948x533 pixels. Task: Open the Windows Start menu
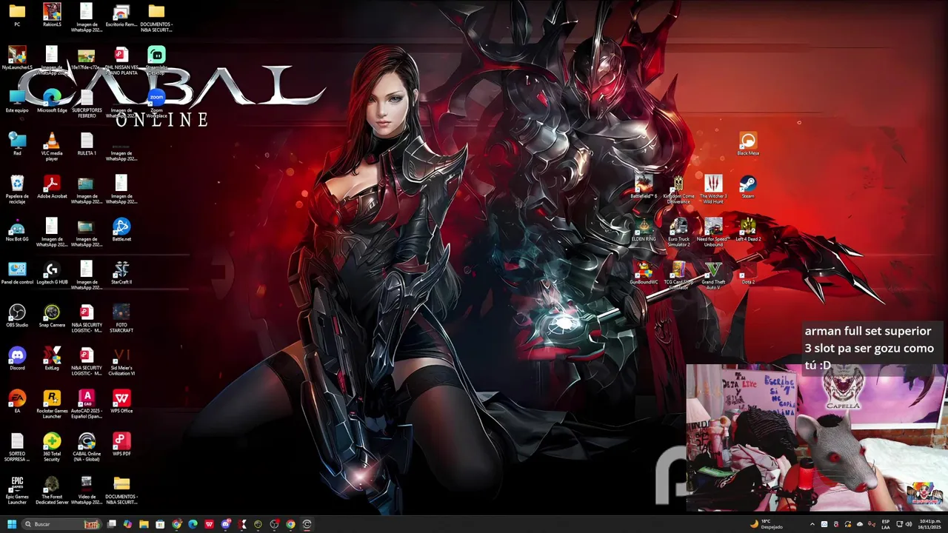pos(11,524)
